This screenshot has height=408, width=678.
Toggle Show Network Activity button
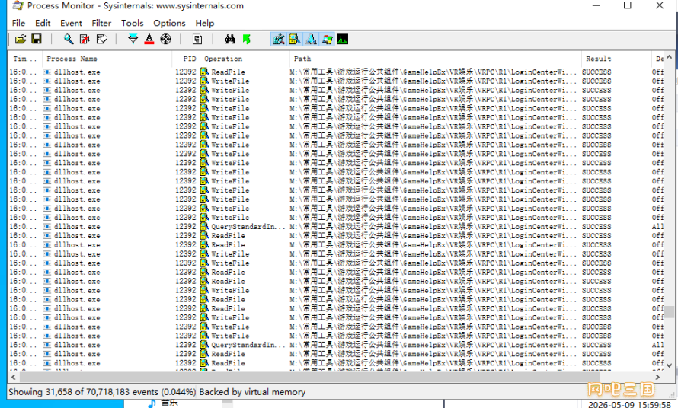tap(311, 40)
